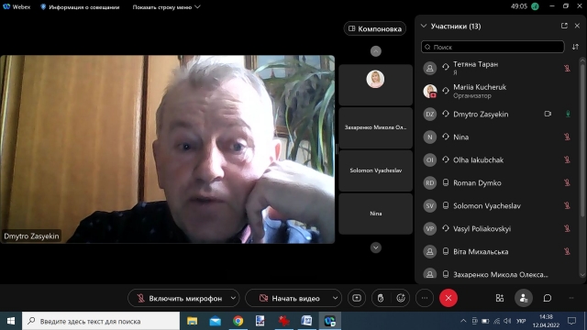Close the participants panel
587x330 pixels.
tap(577, 26)
